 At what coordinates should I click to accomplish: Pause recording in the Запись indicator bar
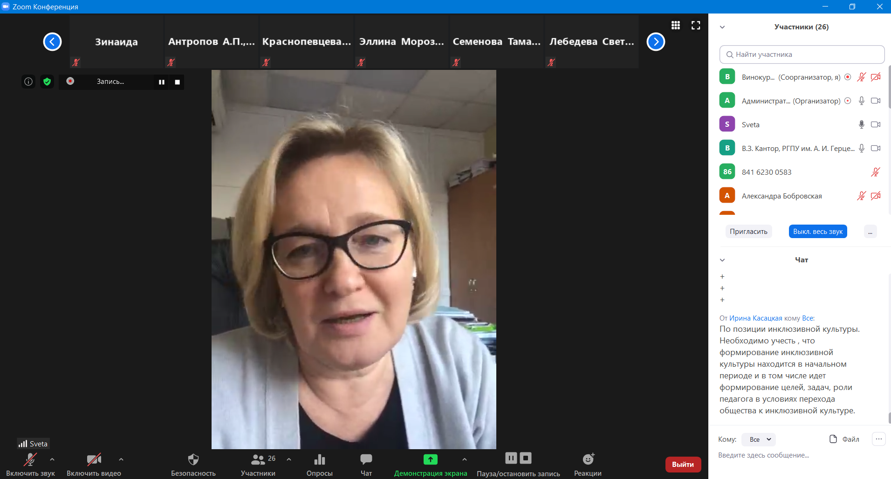click(x=161, y=82)
